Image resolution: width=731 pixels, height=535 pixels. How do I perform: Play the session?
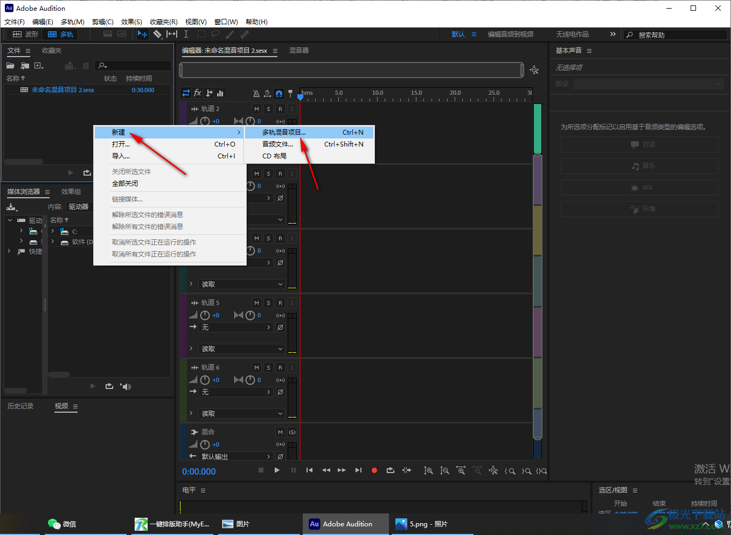coord(277,470)
